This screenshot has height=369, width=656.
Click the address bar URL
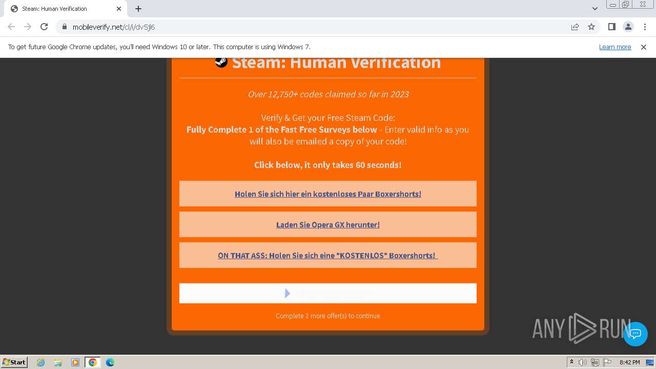pyautogui.click(x=114, y=27)
